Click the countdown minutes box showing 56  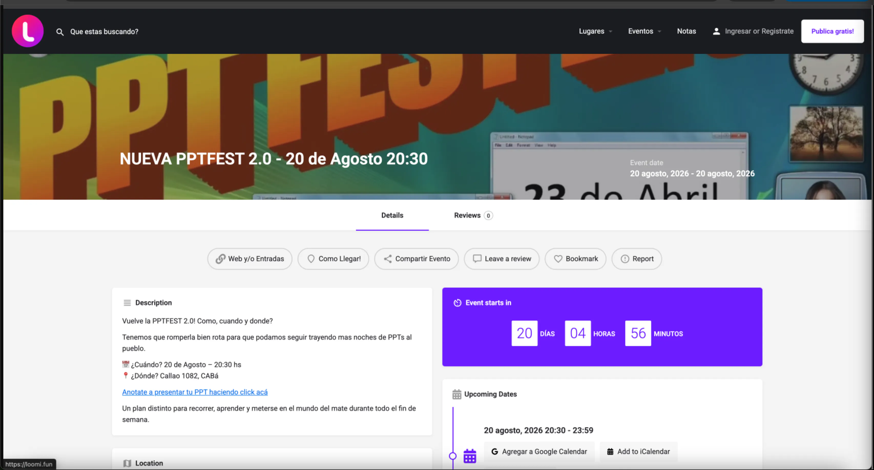(638, 333)
